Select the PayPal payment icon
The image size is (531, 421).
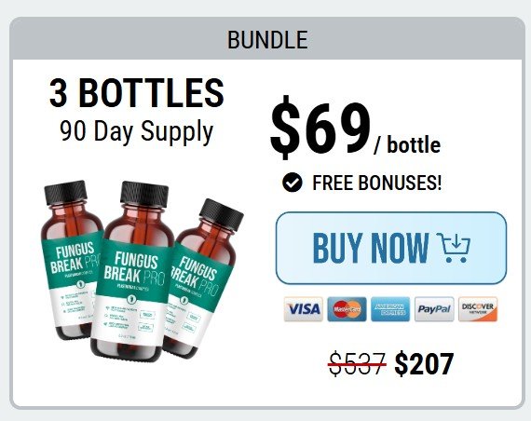434,309
